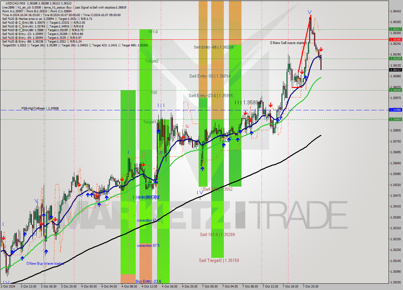Viewport: 403px width, 290px height.
Task: Click 'Sell Entry -88 | 1.36238' label
Action: (214, 47)
